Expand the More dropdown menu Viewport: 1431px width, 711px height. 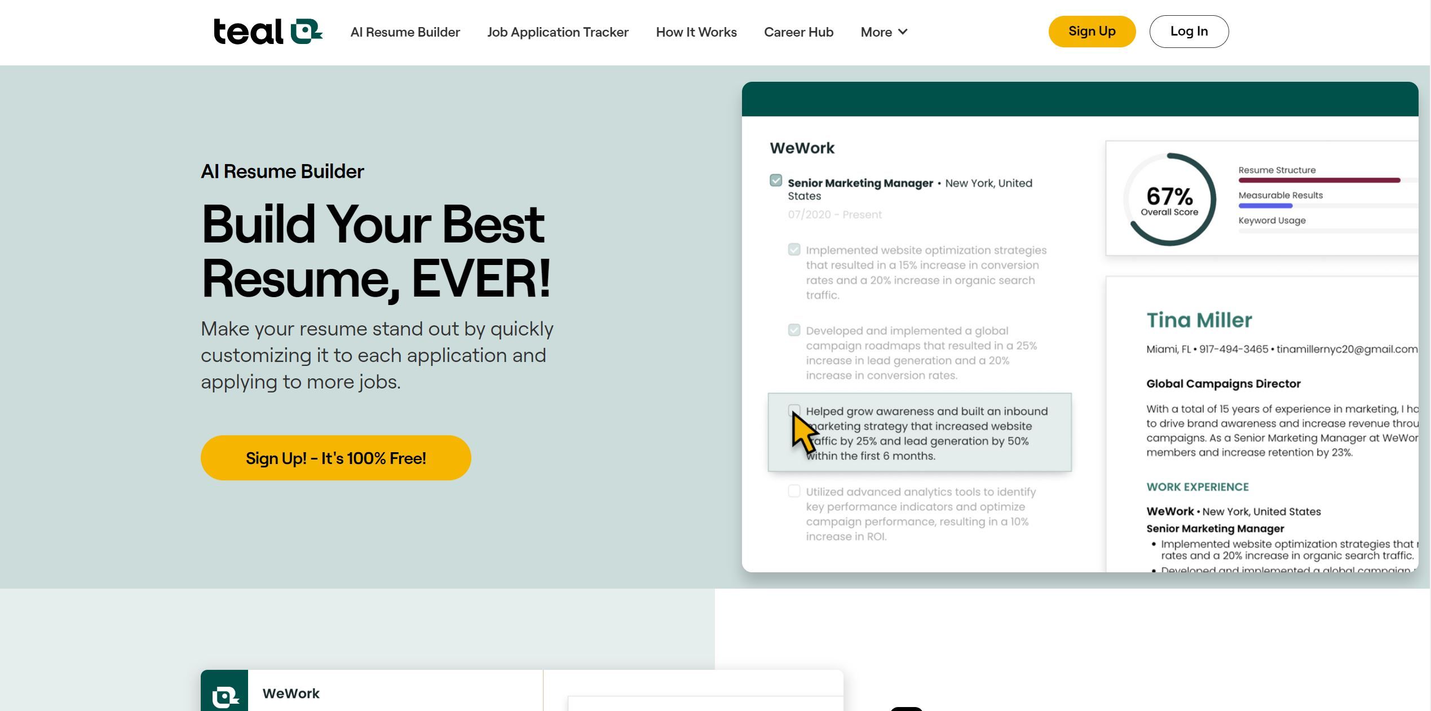tap(884, 31)
